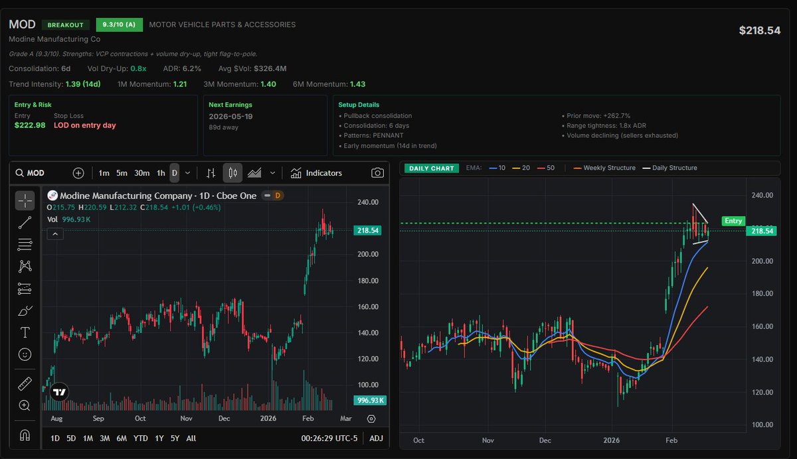
Task: Click the DAILY CHART label
Action: 432,168
